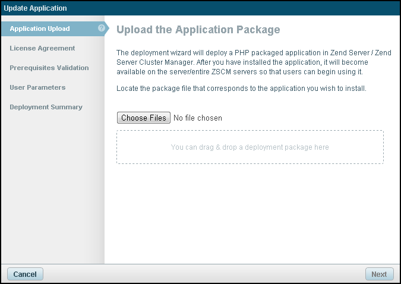Click the empty sidebar area below Deployment Summary
Screen dimensions: 401x284
click(52, 190)
